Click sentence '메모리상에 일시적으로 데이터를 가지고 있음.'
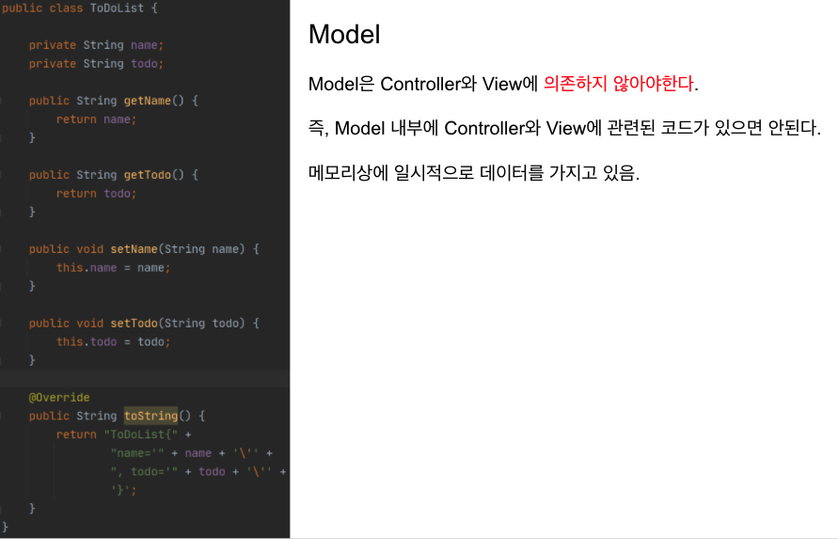The height and width of the screenshot is (539, 838). point(474,173)
